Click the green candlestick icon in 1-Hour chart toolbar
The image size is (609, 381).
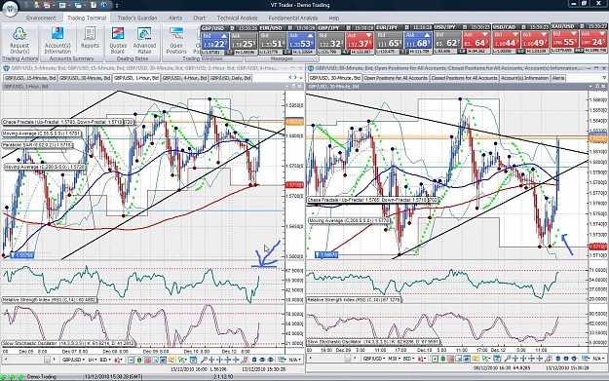click(139, 360)
